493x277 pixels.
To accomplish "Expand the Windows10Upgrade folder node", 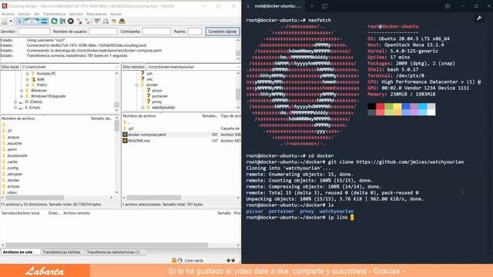I will click(22, 96).
